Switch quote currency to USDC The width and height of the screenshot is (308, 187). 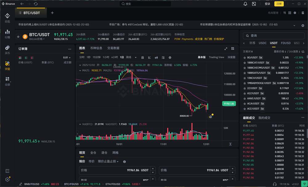click(262, 43)
